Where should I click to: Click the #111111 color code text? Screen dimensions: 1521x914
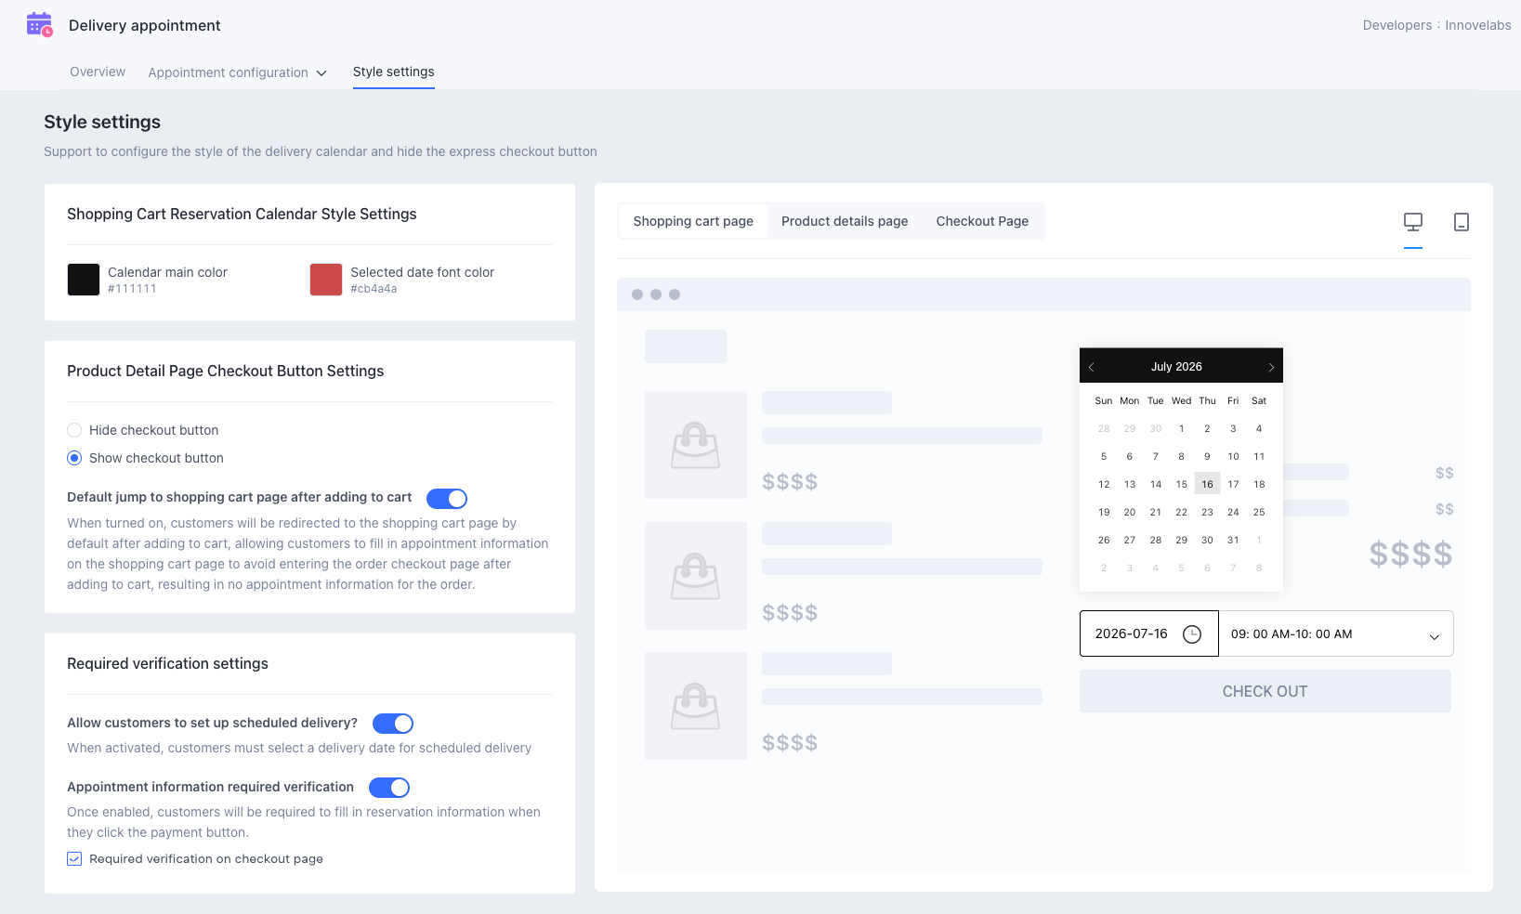(132, 289)
